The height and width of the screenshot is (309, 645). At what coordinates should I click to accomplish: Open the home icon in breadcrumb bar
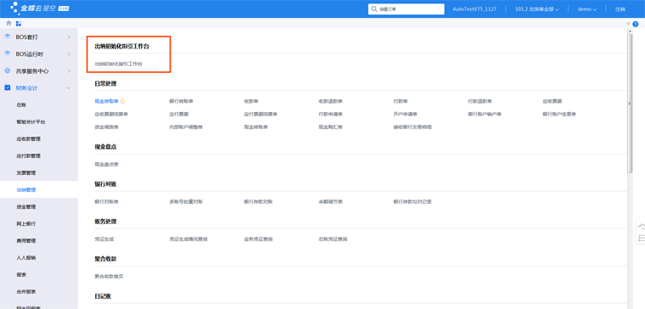click(x=8, y=24)
